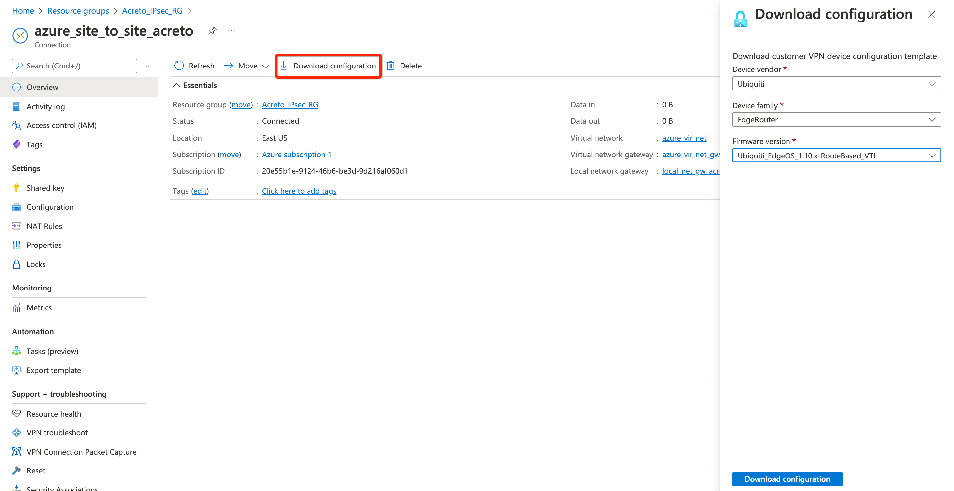Screen dimensions: 954x491
Task: Focus the Search (Cmd+/) field
Action: coord(74,66)
